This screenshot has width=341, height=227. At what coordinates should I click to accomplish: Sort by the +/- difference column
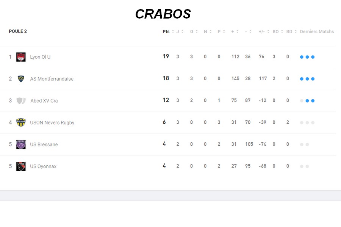coord(264,32)
